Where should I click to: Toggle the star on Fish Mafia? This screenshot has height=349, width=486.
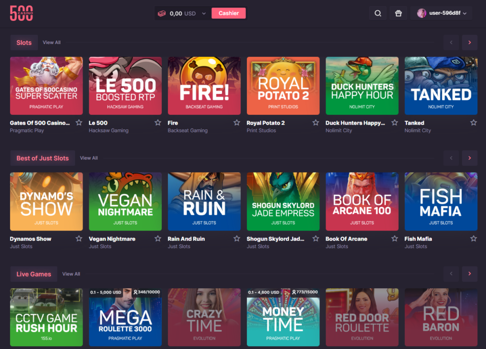[x=473, y=239]
